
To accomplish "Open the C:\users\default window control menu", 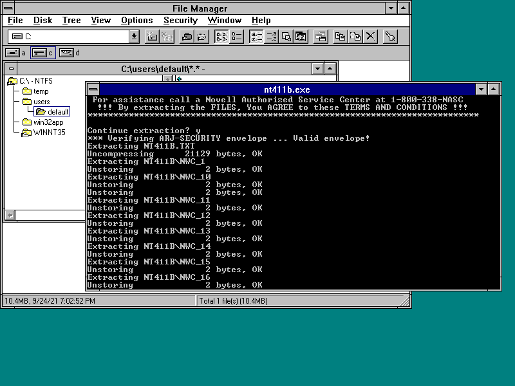I will (x=11, y=69).
